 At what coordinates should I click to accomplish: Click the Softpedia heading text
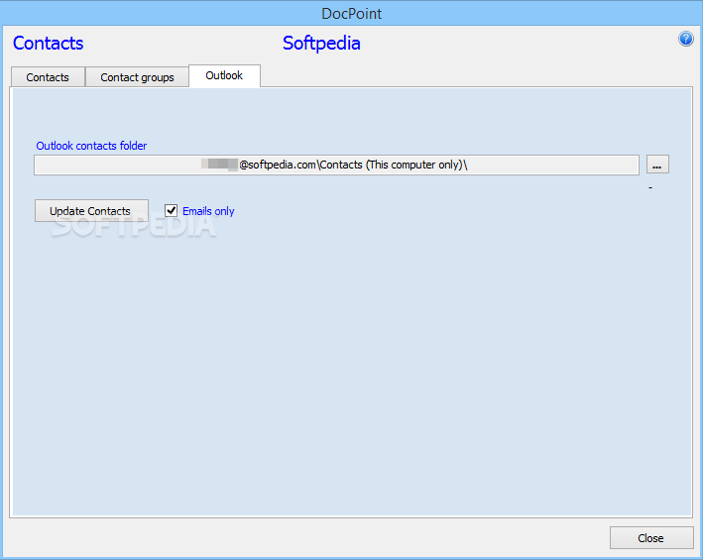click(x=321, y=44)
